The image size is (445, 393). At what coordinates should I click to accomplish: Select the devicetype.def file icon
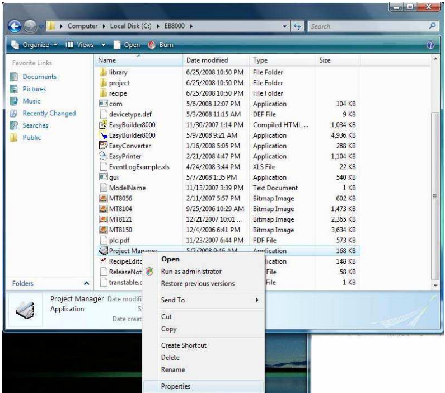coord(104,114)
